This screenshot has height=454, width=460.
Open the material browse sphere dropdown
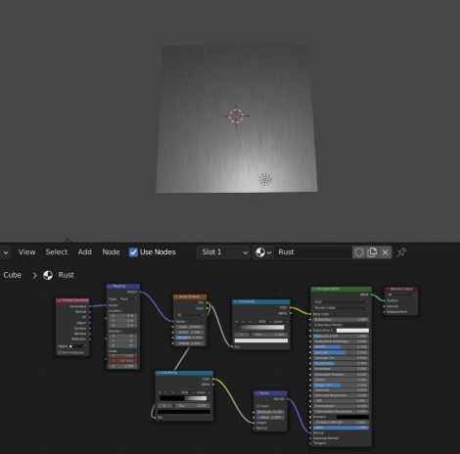pyautogui.click(x=263, y=252)
